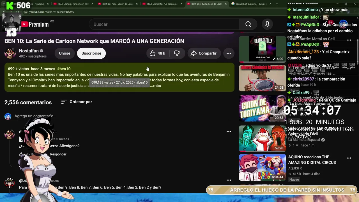The height and width of the screenshot is (202, 359).
Task: Start voice search with the microphone icon
Action: (x=267, y=24)
